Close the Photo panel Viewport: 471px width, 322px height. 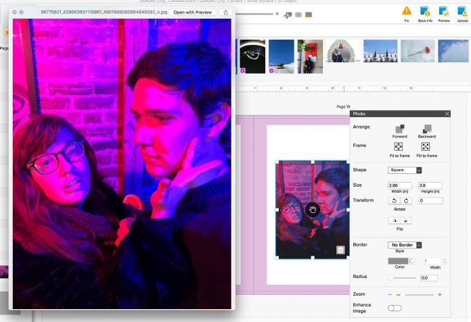pos(447,114)
